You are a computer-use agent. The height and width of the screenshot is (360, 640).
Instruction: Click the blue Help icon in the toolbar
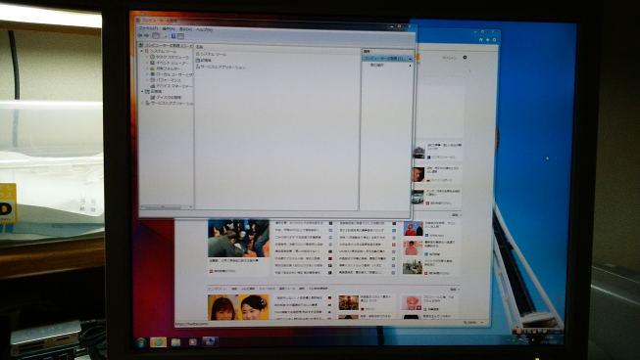point(173,36)
